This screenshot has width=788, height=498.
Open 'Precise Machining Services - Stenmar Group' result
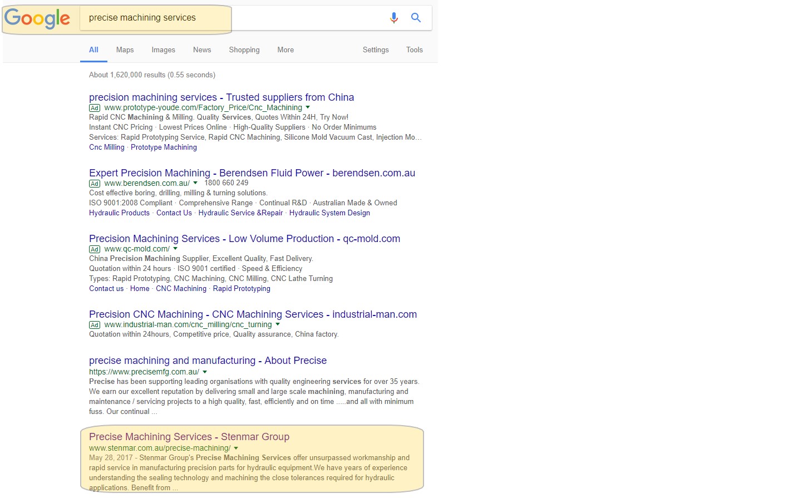pos(189,437)
